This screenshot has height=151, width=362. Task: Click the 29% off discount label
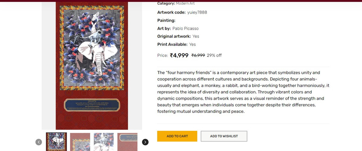point(214,55)
